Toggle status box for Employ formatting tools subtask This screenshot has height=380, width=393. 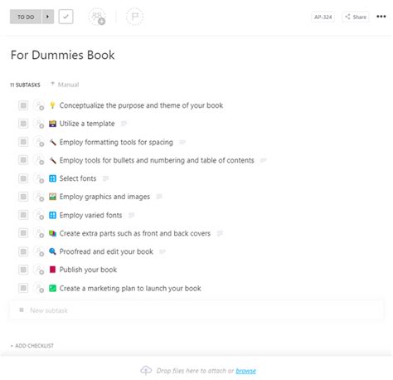coord(23,142)
